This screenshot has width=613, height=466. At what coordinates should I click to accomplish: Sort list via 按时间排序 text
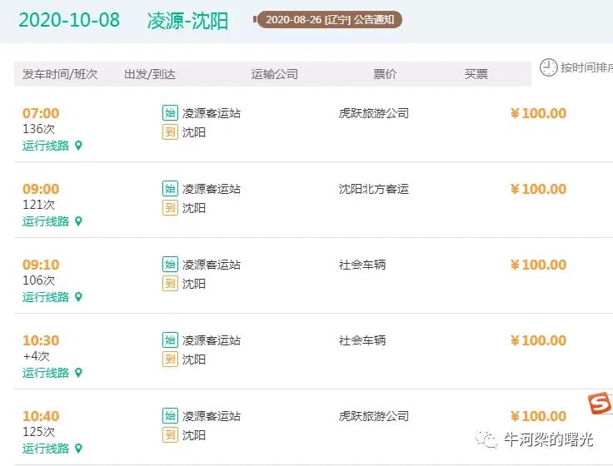point(586,67)
